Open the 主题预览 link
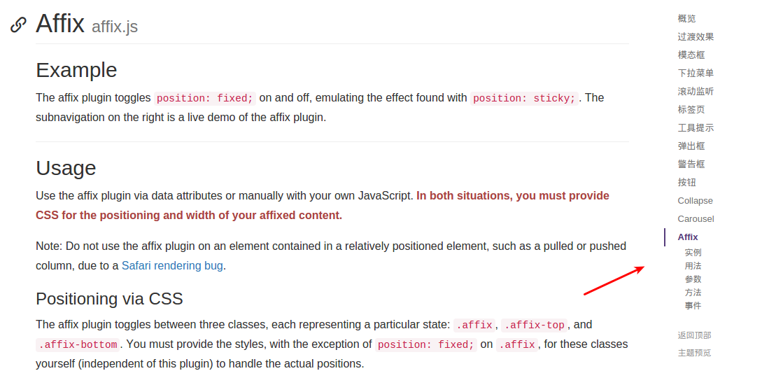The image size is (762, 378). pyautogui.click(x=694, y=353)
